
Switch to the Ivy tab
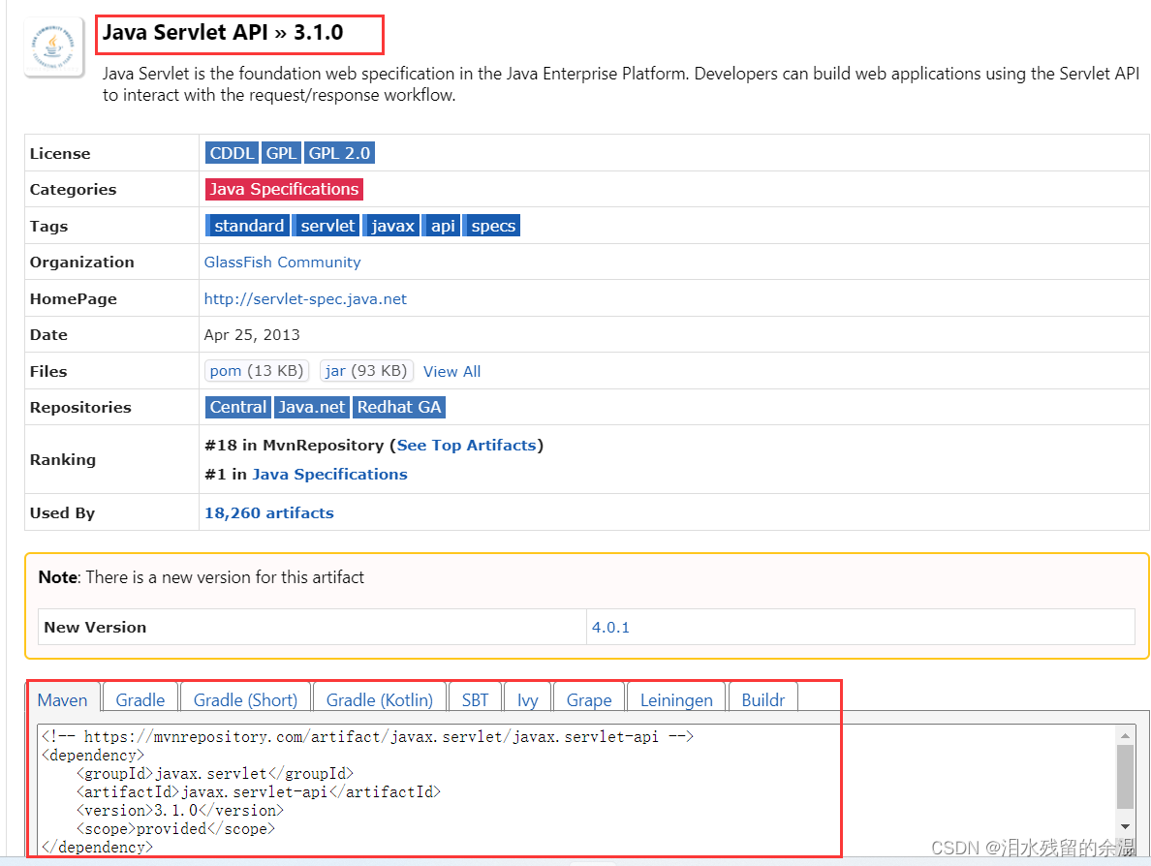click(x=527, y=699)
